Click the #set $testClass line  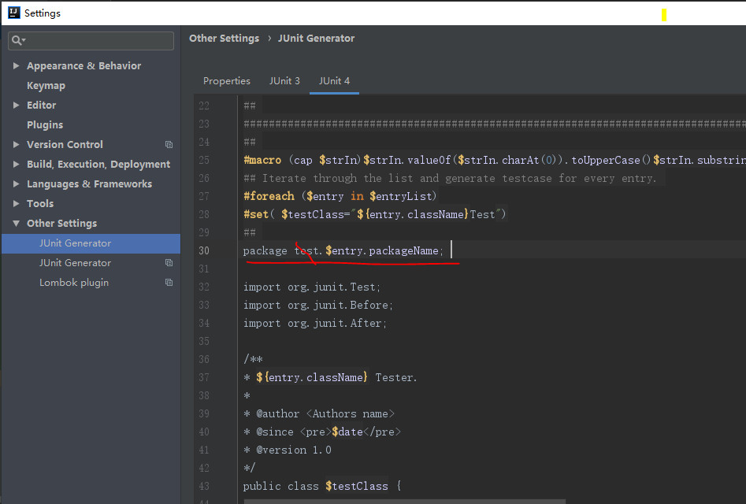[375, 214]
